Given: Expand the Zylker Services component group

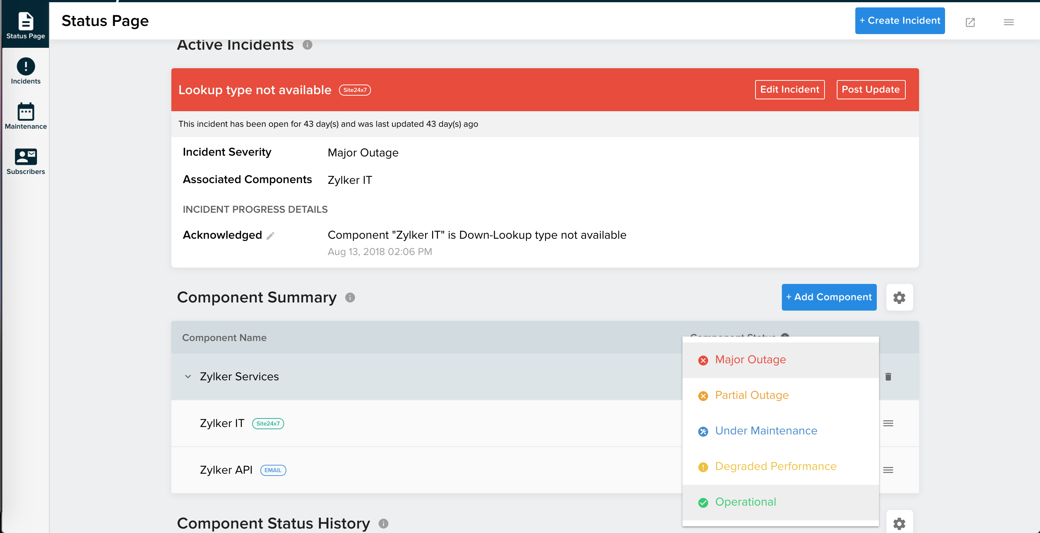Looking at the screenshot, I should 187,377.
